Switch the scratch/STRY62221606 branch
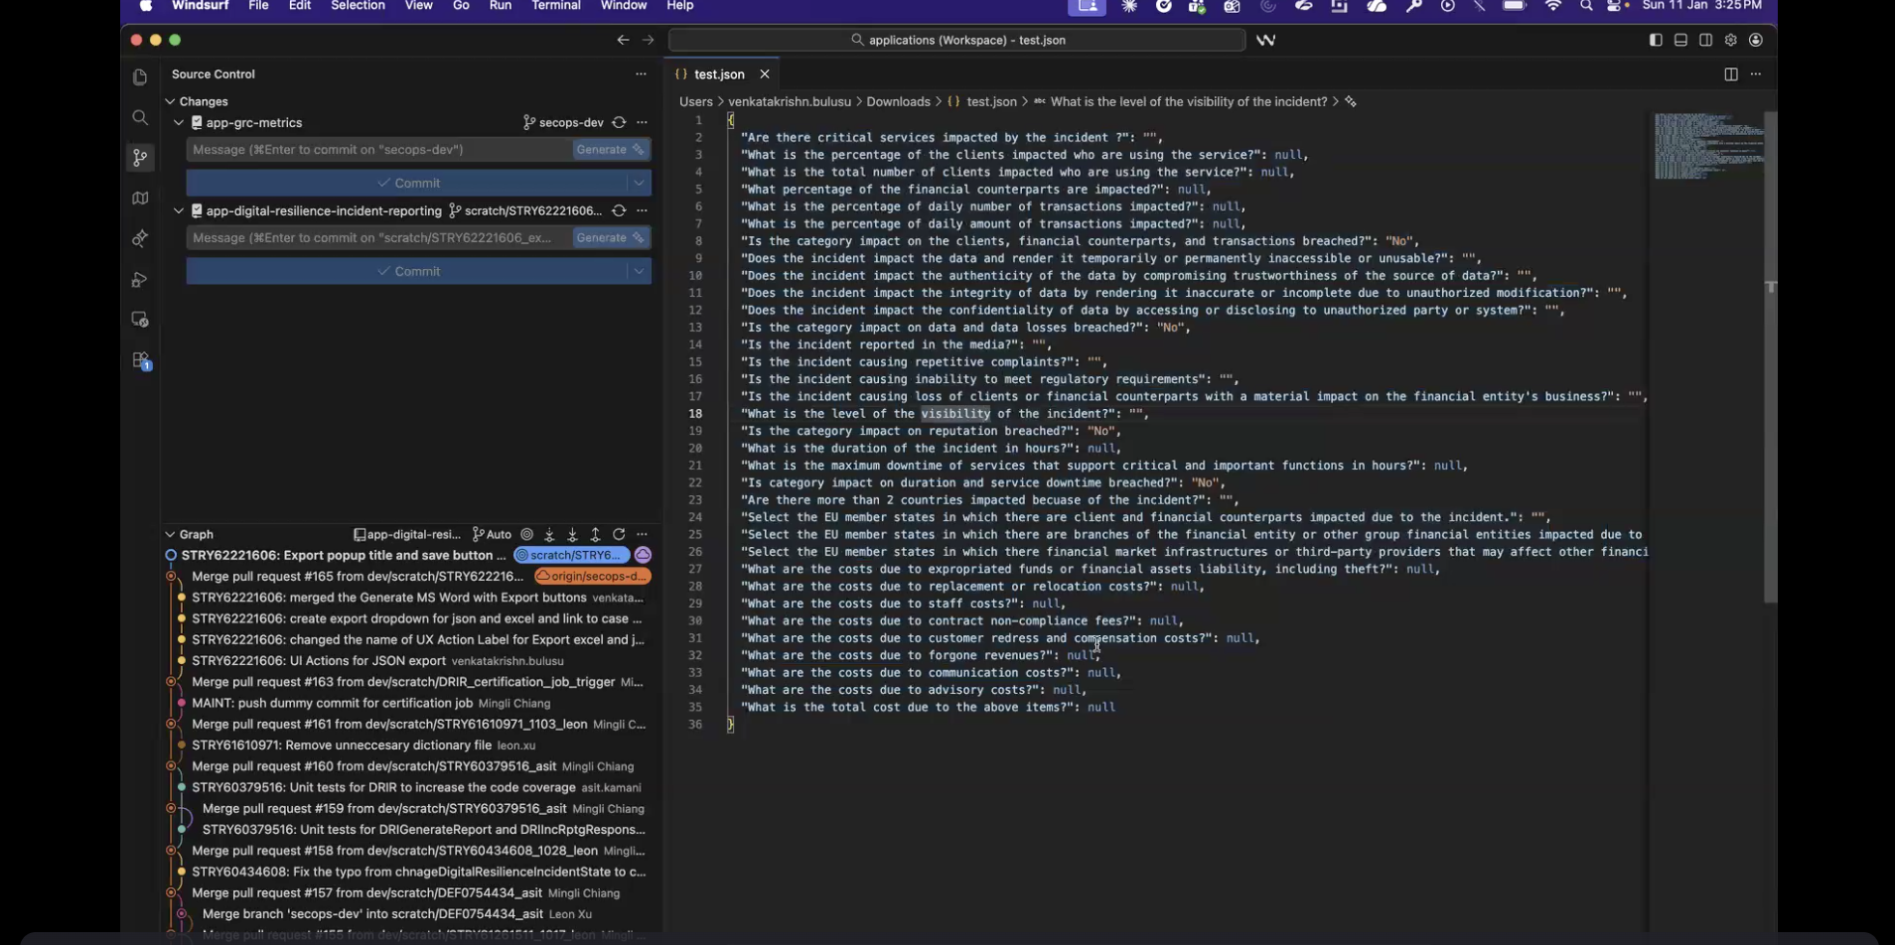1895x945 pixels. [525, 210]
